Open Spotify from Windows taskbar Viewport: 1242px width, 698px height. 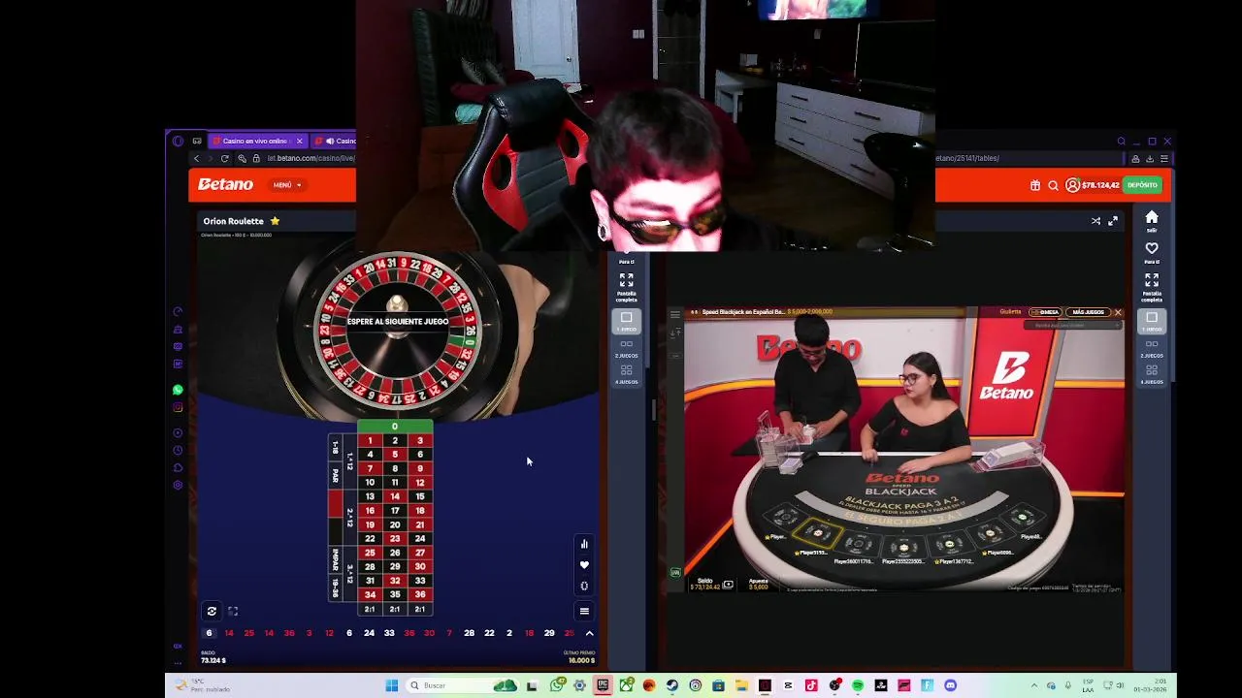click(858, 685)
